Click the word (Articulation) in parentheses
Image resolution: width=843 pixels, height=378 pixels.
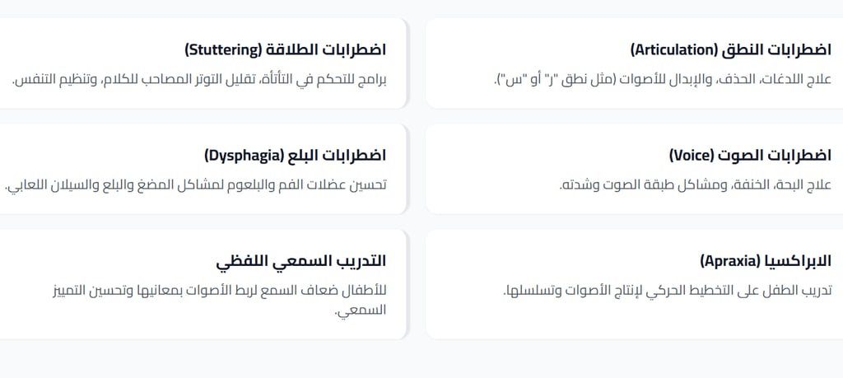674,50
